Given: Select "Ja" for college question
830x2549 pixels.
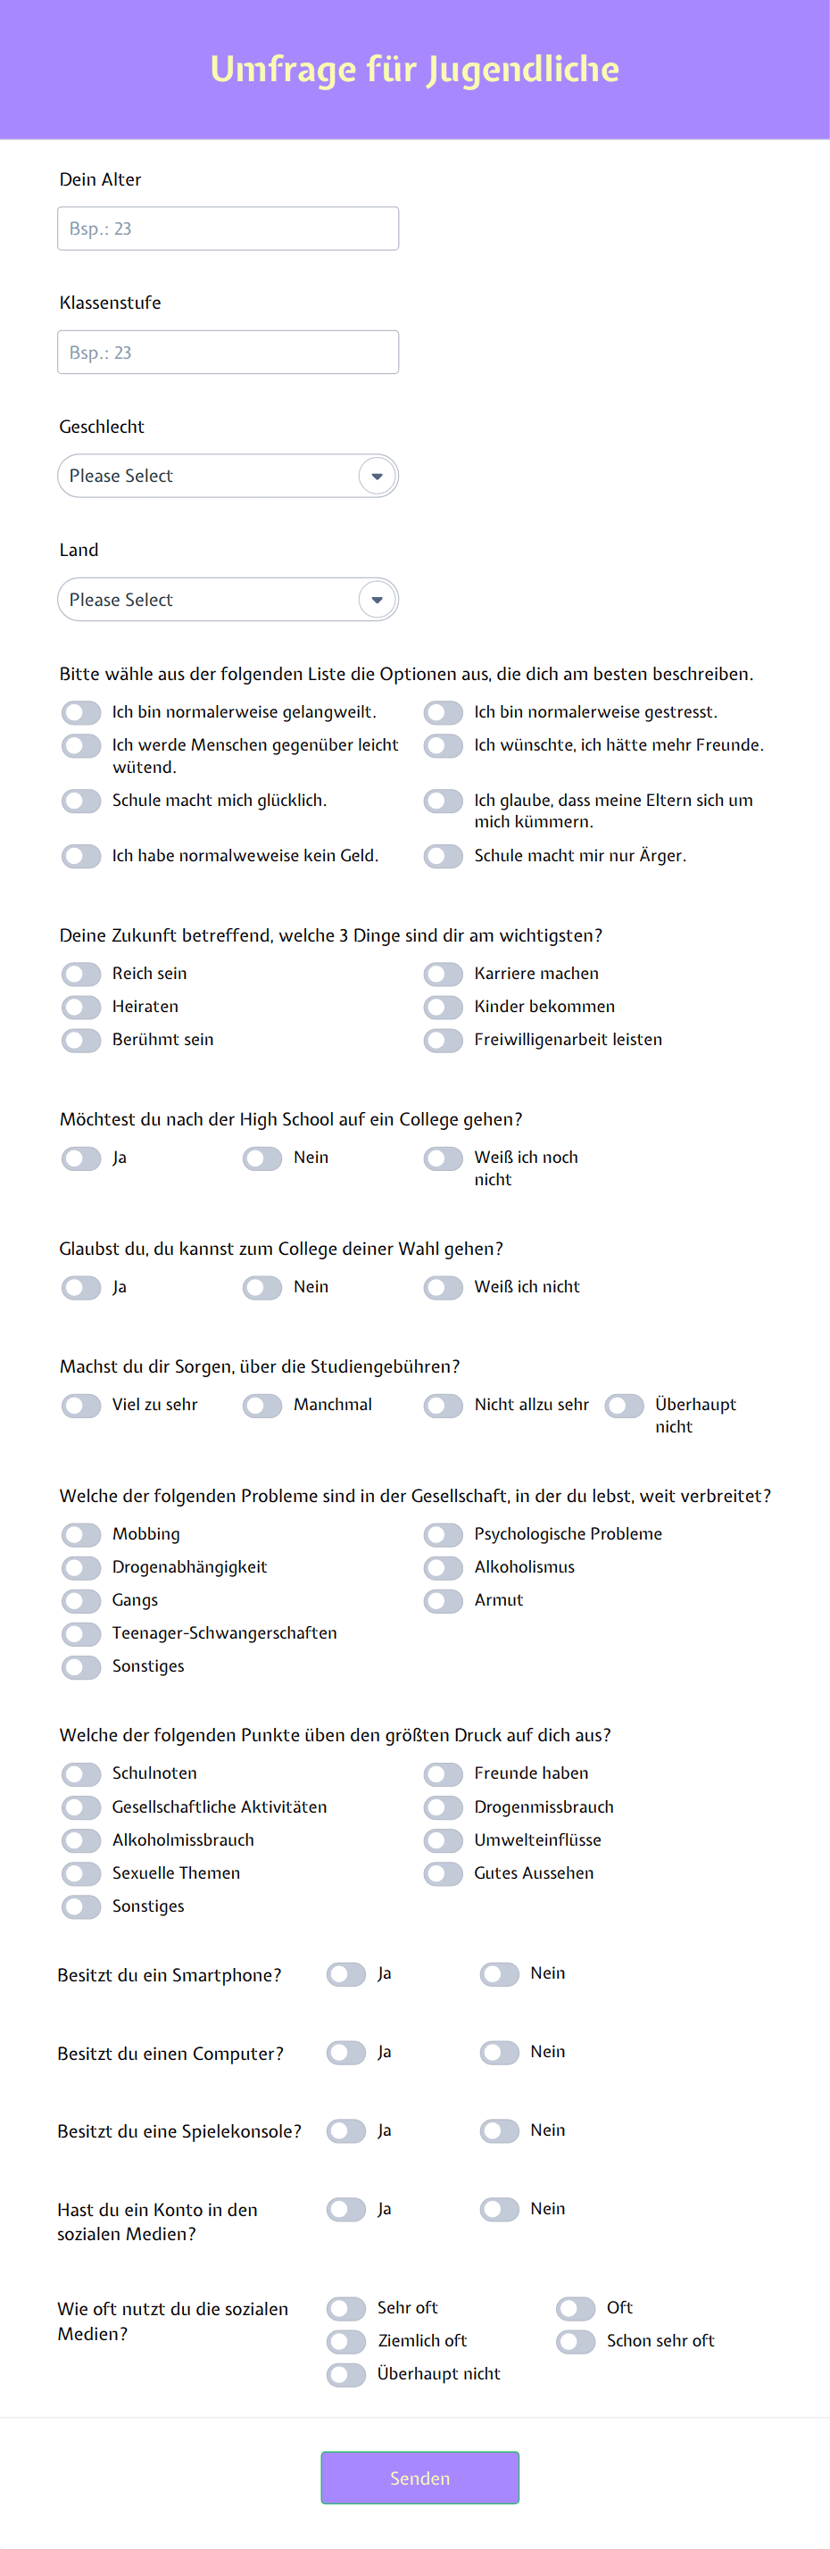Looking at the screenshot, I should click(x=80, y=1158).
